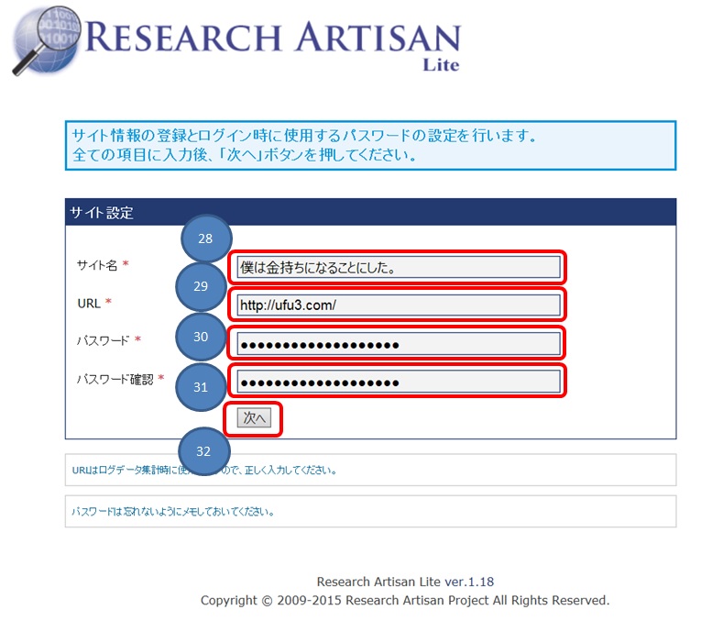The height and width of the screenshot is (621, 723).
Task: Click the URL field label text
Action: click(89, 303)
